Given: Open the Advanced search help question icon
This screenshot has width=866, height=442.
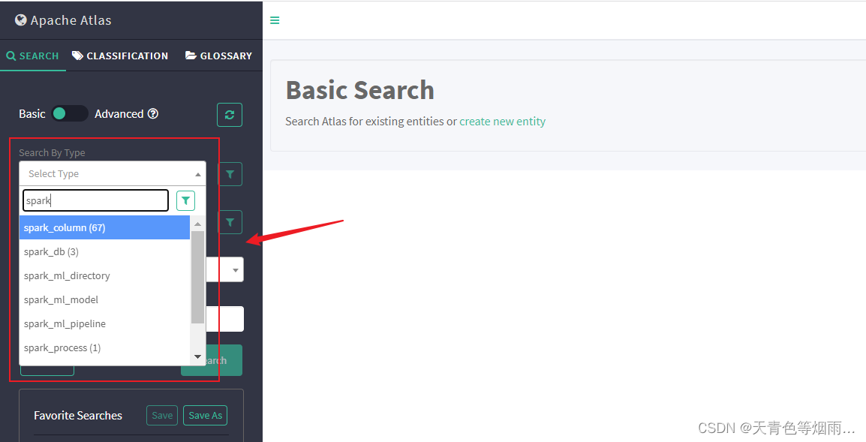Looking at the screenshot, I should click(154, 114).
